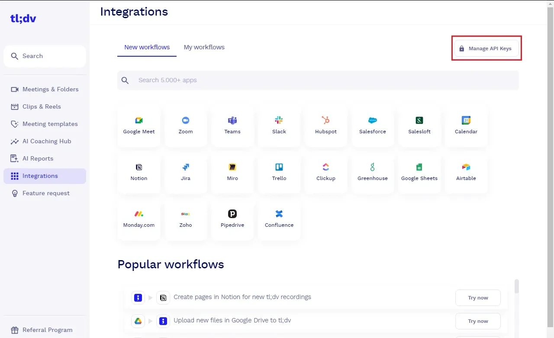Viewport: 554px width, 338px height.
Task: Open the Calendar integration
Action: point(466,126)
